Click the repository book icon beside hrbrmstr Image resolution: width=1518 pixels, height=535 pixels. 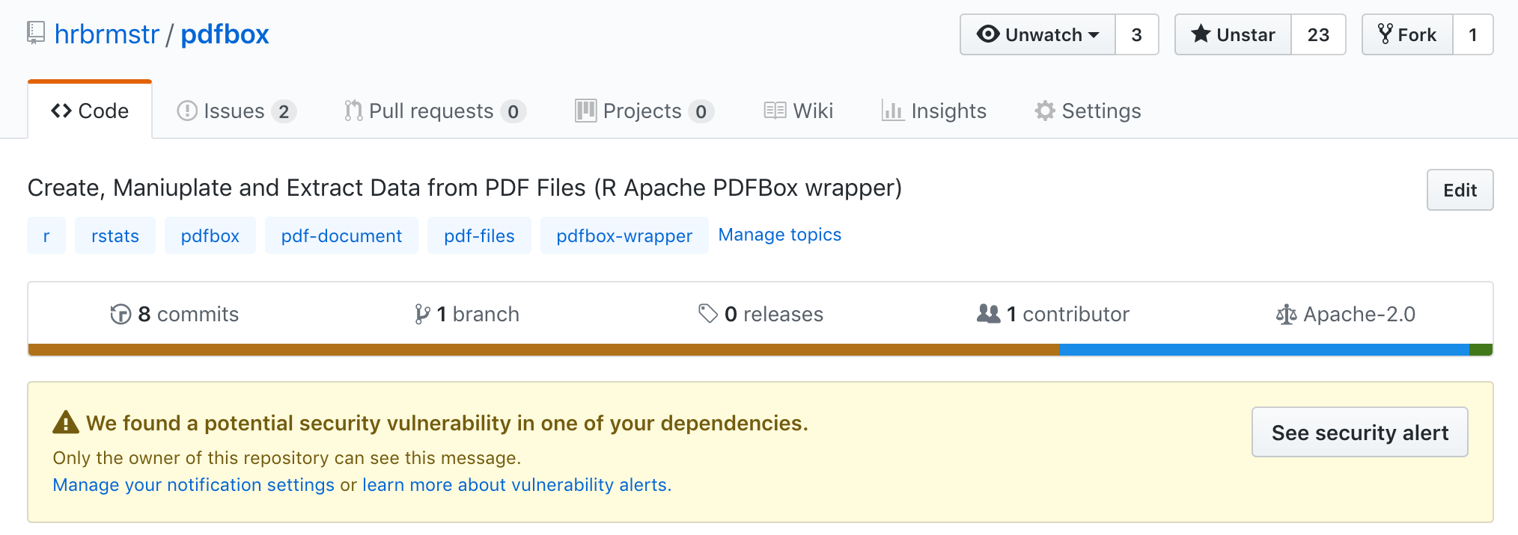tap(36, 33)
